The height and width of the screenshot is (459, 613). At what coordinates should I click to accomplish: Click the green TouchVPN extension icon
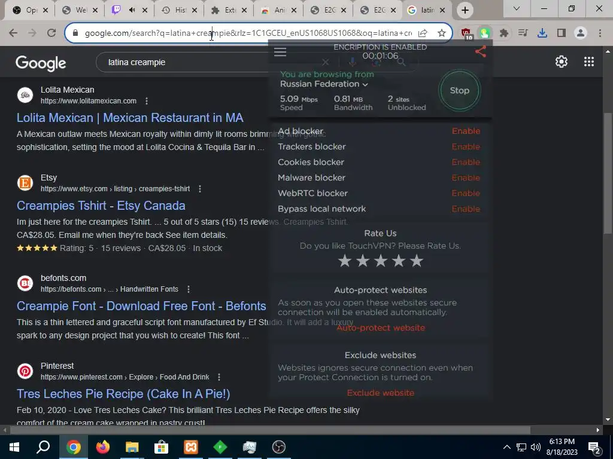click(x=485, y=33)
